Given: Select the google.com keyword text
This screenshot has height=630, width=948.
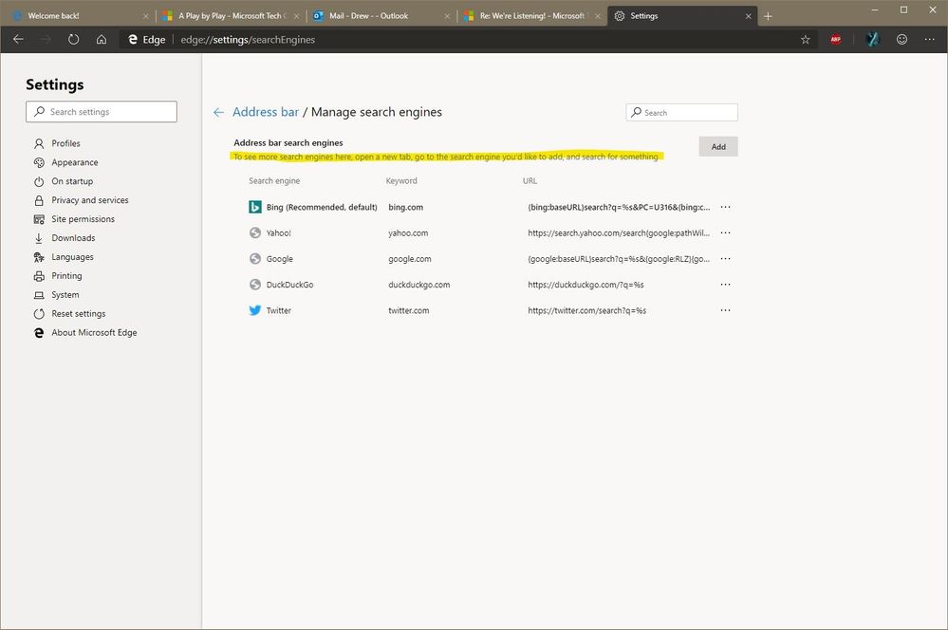Looking at the screenshot, I should tap(410, 259).
